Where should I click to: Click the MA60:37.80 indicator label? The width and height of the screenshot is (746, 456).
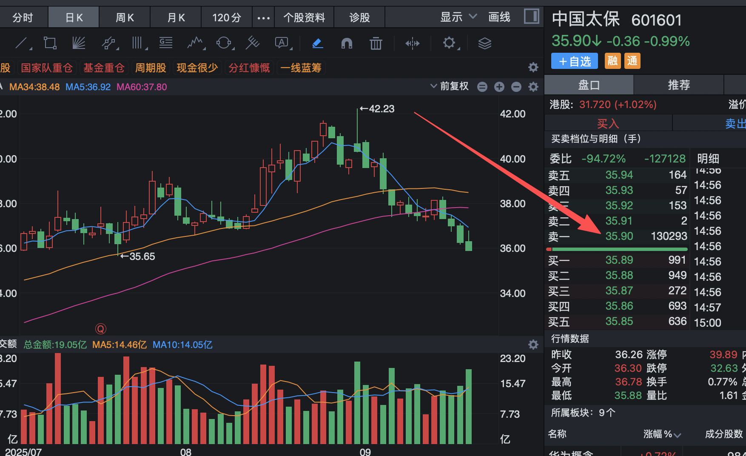point(142,87)
